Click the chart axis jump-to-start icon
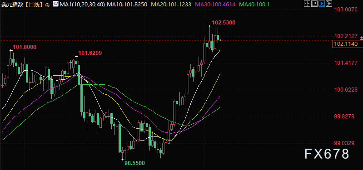This screenshot has width=363, height=170. (x=314, y=4)
